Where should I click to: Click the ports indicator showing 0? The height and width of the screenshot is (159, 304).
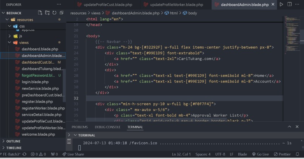tap(54, 154)
